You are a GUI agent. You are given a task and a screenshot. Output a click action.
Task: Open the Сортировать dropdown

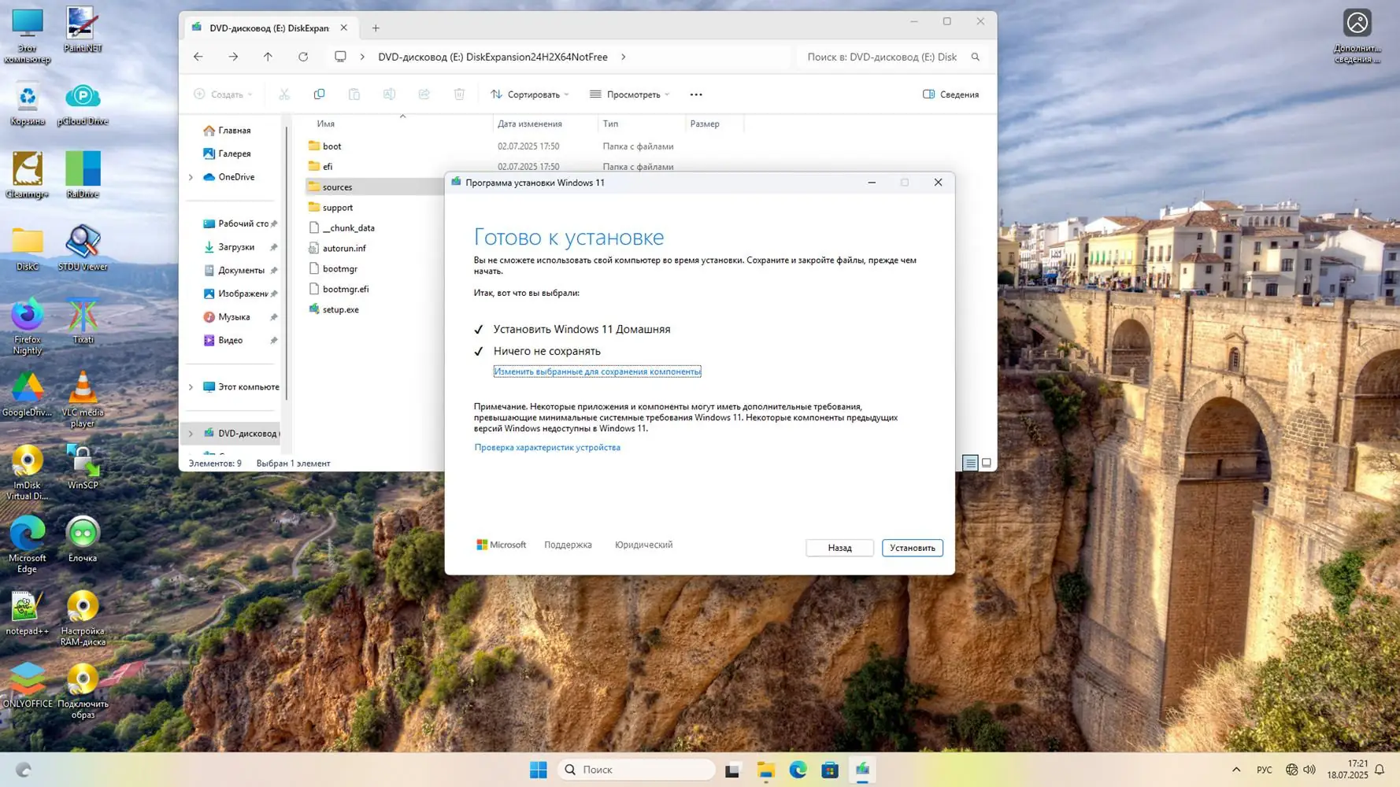[x=530, y=94]
